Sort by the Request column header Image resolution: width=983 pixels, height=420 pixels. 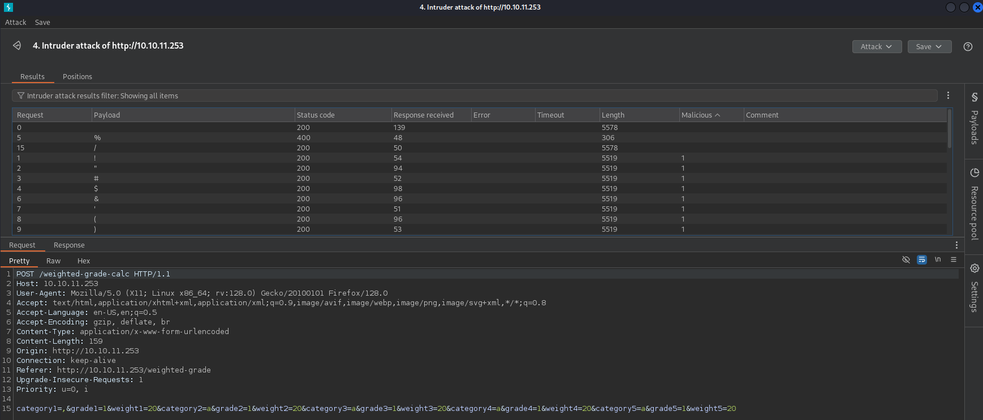click(52, 115)
